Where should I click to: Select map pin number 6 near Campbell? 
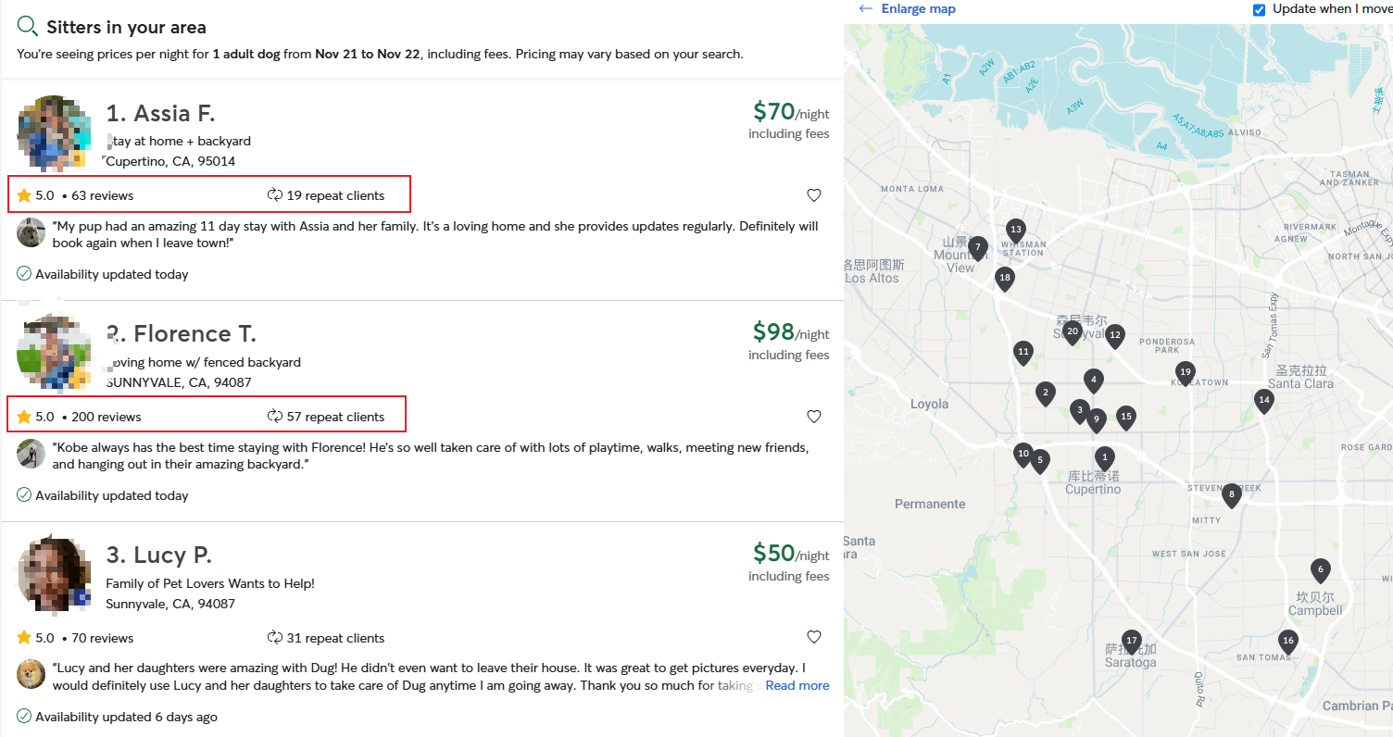[x=1321, y=569]
